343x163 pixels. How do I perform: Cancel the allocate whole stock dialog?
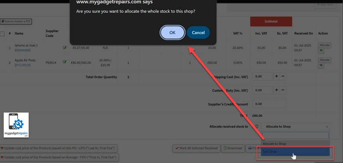pos(198,33)
